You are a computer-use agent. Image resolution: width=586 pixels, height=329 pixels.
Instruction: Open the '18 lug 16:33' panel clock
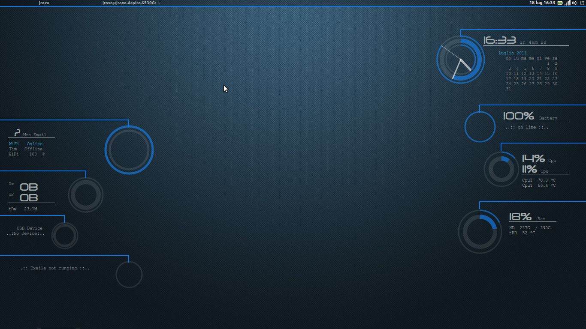click(542, 3)
